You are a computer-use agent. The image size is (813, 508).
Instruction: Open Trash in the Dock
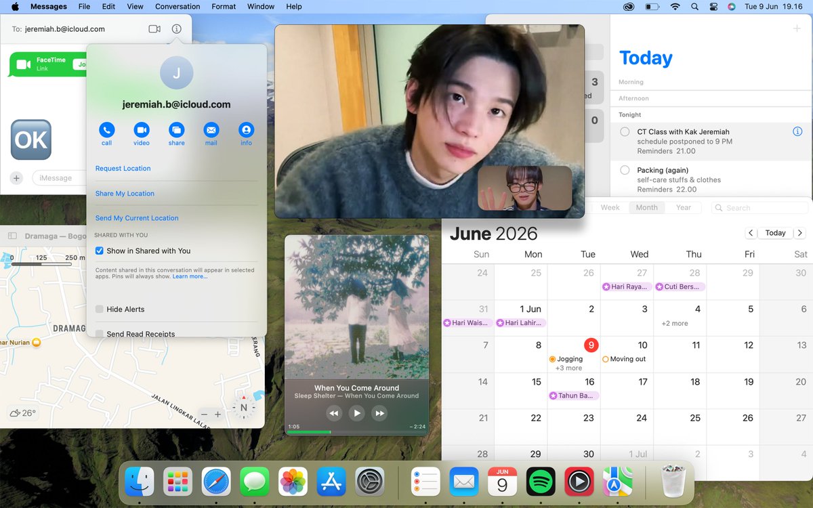[x=674, y=482]
